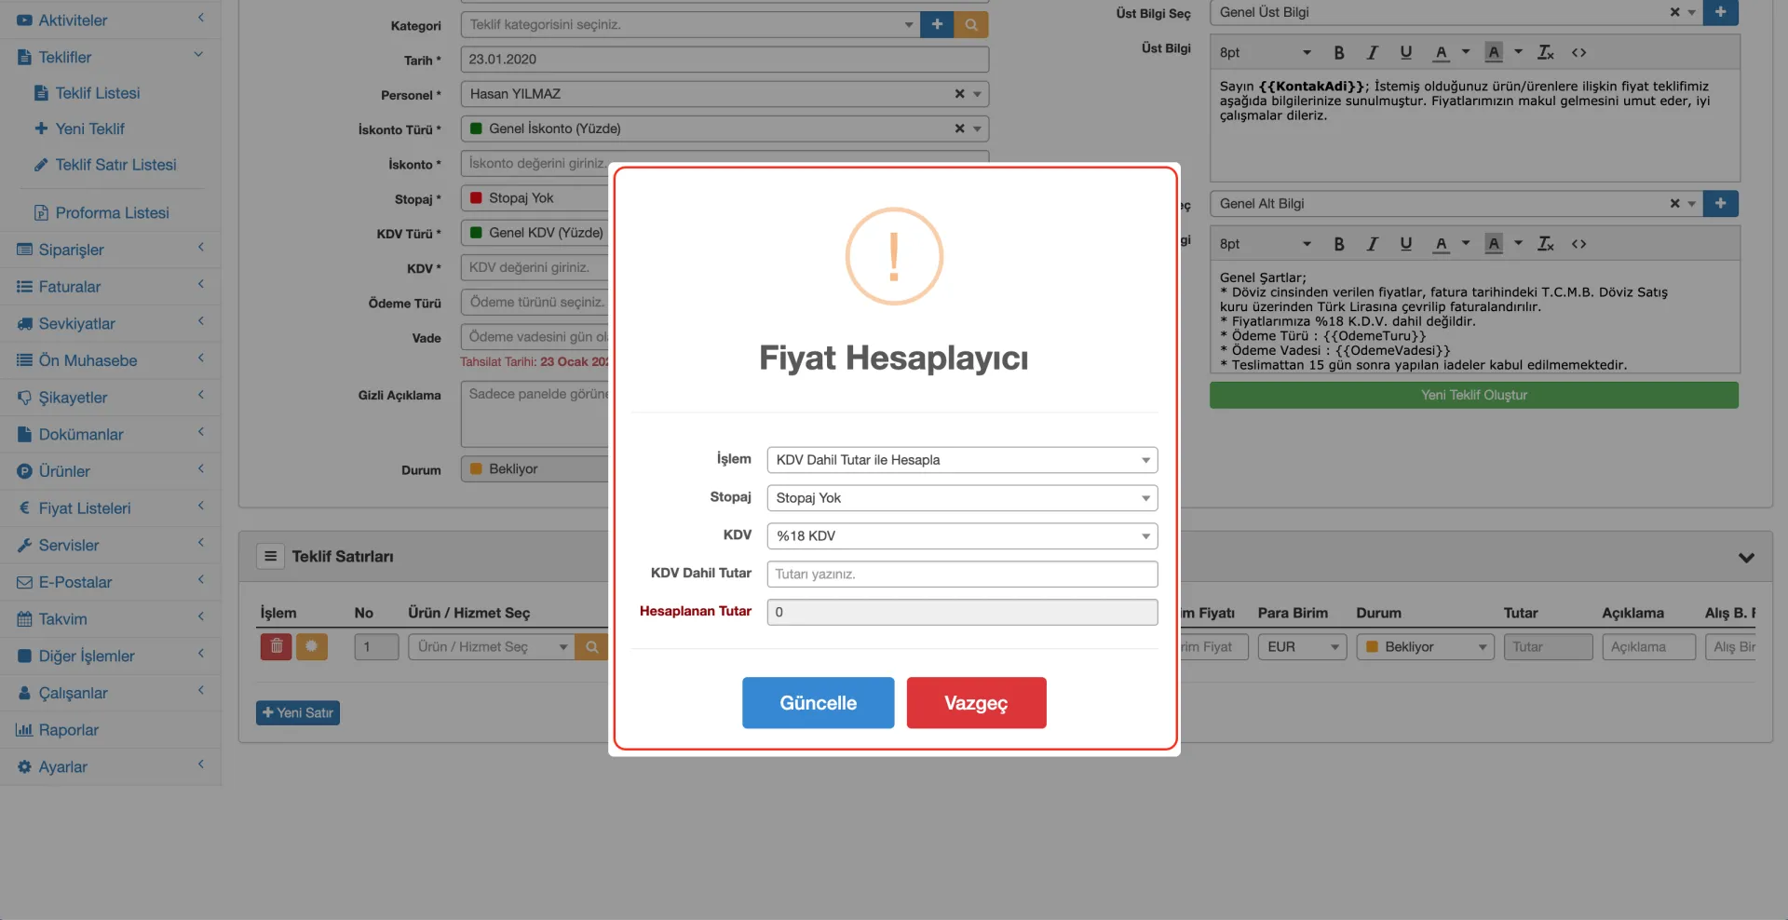
Task: Click the Tarih field showing 23.01.2020
Action: click(x=725, y=60)
